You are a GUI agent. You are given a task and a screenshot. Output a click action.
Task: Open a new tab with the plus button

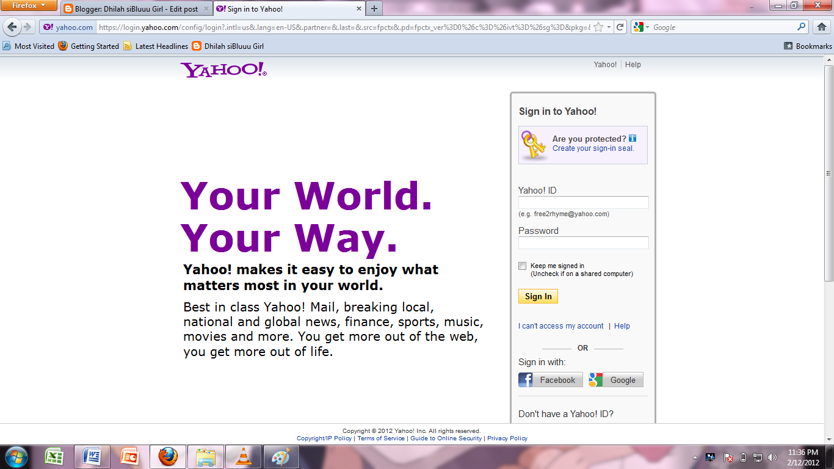pos(374,9)
